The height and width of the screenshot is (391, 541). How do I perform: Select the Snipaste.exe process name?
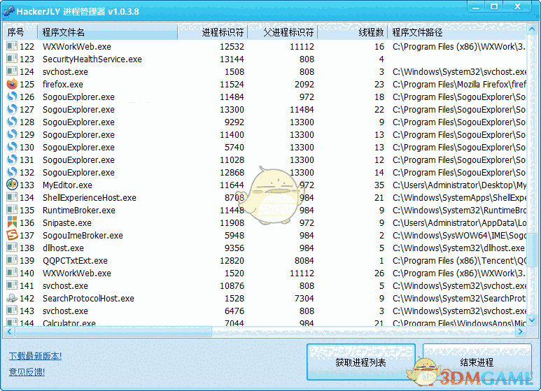[x=67, y=223]
